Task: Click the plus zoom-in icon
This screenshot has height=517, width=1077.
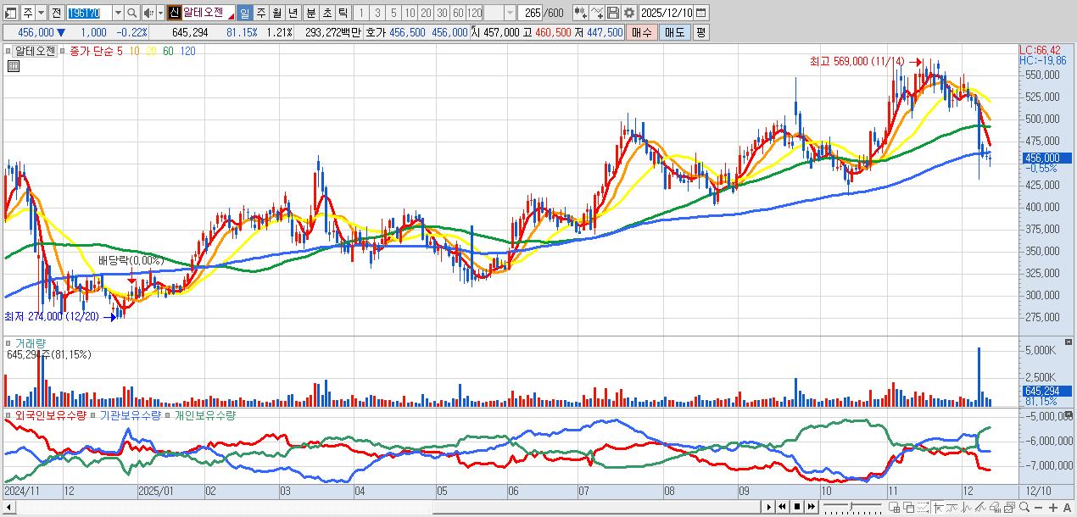Action: point(1053,508)
